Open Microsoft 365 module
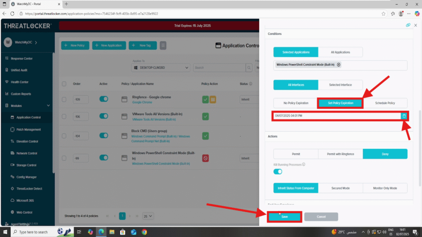Image resolution: width=422 pixels, height=237 pixels. [x=25, y=200]
